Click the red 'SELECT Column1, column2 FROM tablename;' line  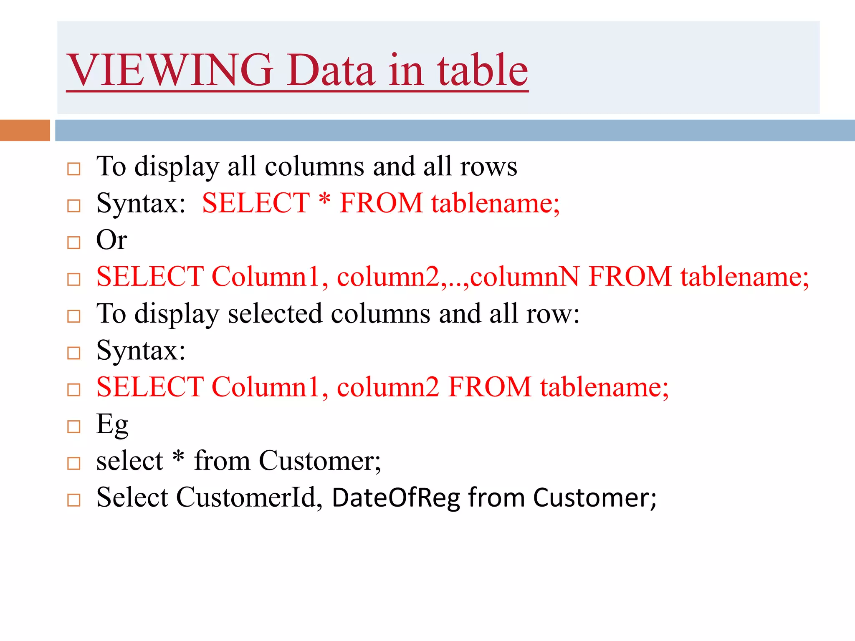382,387
